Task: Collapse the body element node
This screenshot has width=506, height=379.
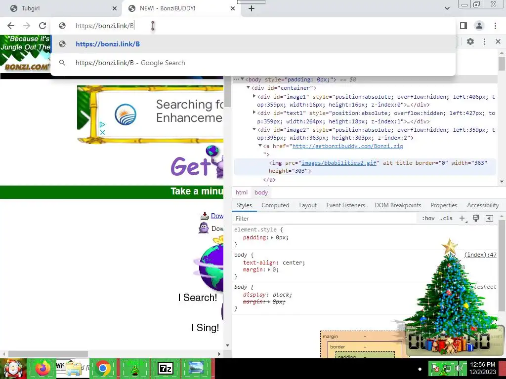Action: 242,79
